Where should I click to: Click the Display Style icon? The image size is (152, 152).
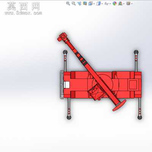point(98,3)
